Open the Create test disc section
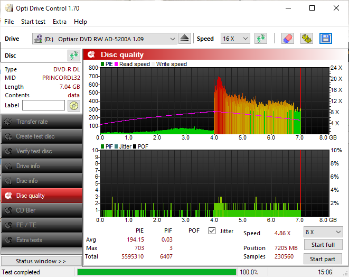The height and width of the screenshot is (277, 349). [42, 136]
